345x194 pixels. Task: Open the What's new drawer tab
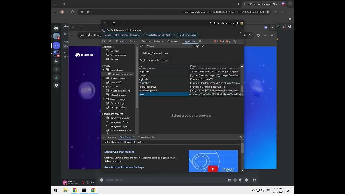pos(125,137)
